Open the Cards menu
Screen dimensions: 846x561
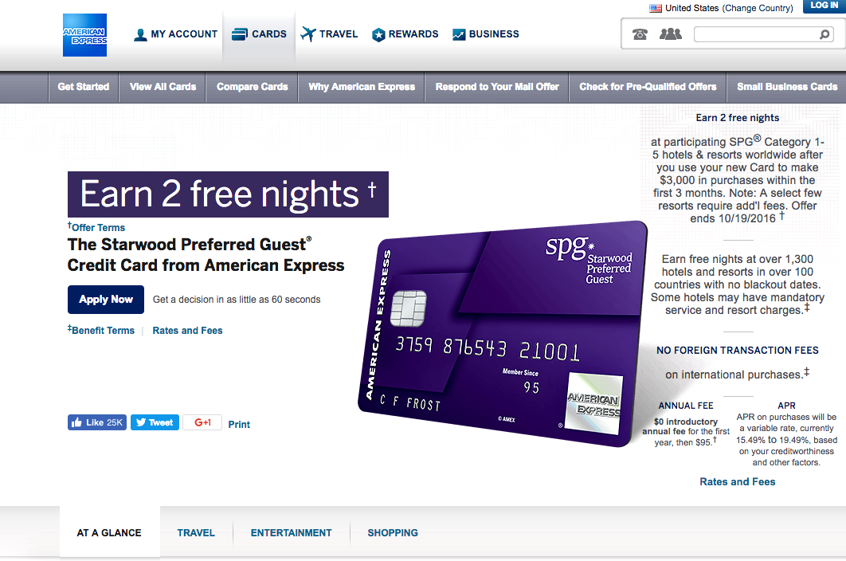coord(259,34)
